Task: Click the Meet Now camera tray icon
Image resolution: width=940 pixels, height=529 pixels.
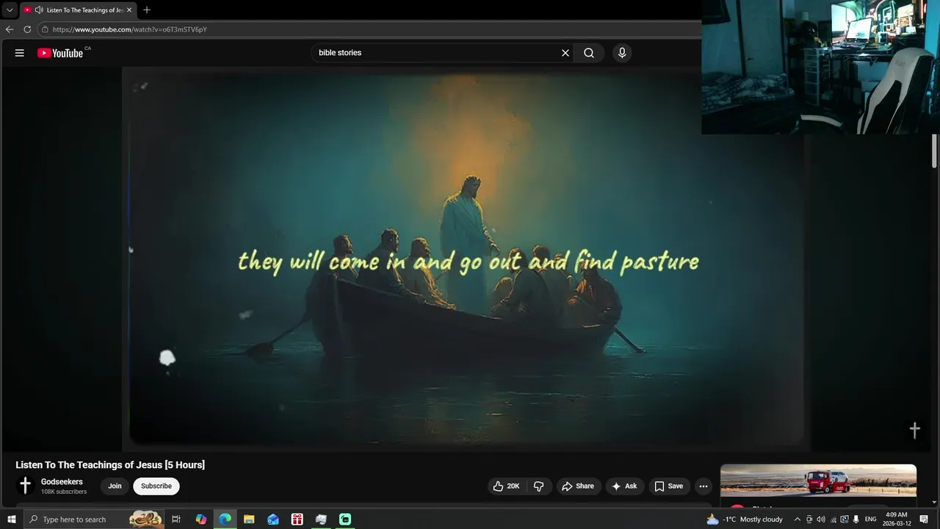Action: tap(809, 519)
